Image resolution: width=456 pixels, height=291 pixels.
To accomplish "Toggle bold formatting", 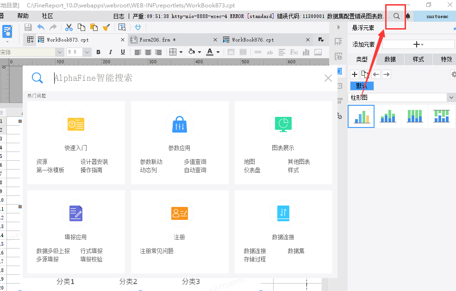I will pyautogui.click(x=98, y=52).
